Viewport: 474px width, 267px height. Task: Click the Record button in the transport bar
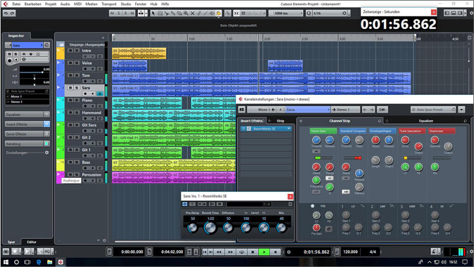coord(275,252)
